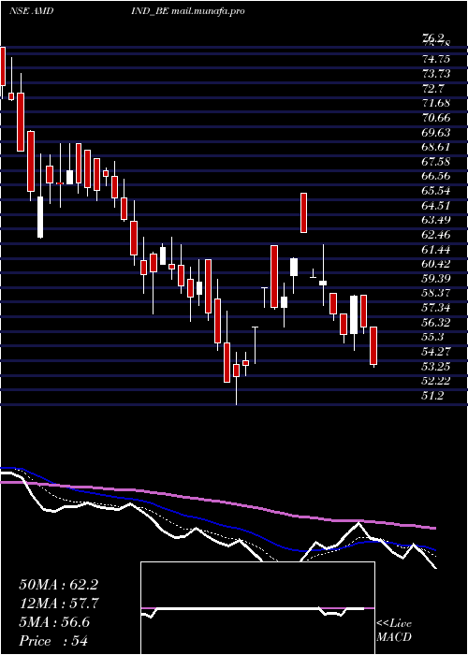468x655 pixels.
Task: Click the 74.75 price axis label
Action: point(436,59)
